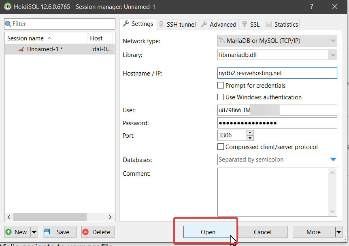Click the SSH tunnel wrench icon

[x=162, y=24]
